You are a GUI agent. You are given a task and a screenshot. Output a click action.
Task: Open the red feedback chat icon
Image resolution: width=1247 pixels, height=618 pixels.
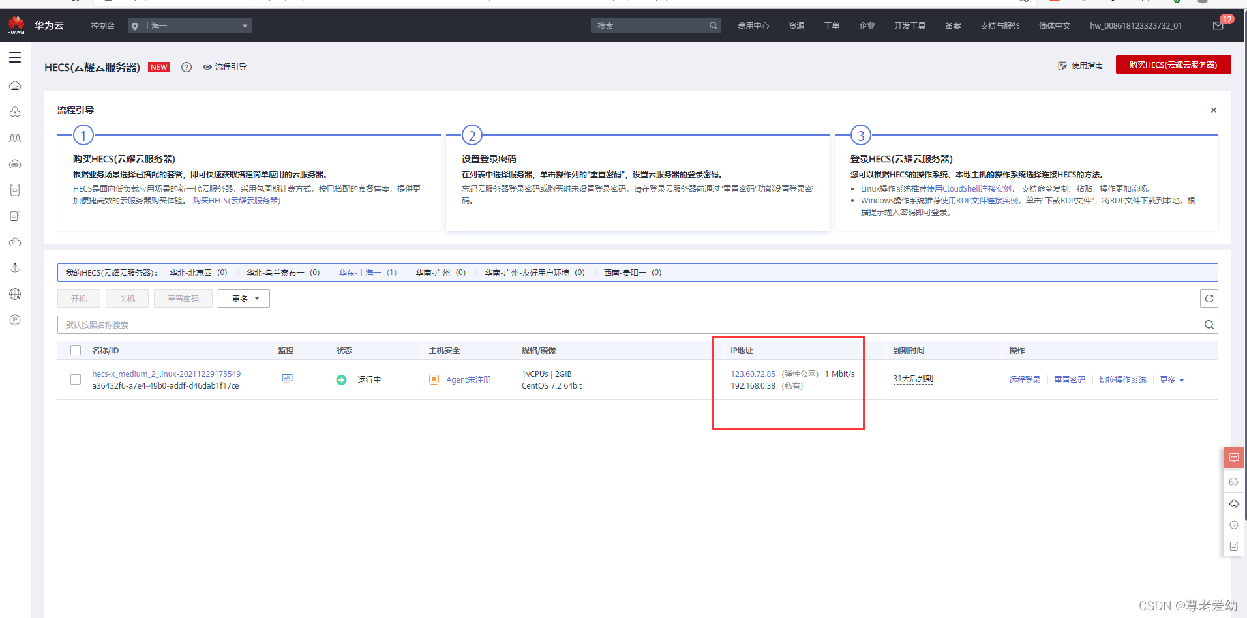point(1233,458)
